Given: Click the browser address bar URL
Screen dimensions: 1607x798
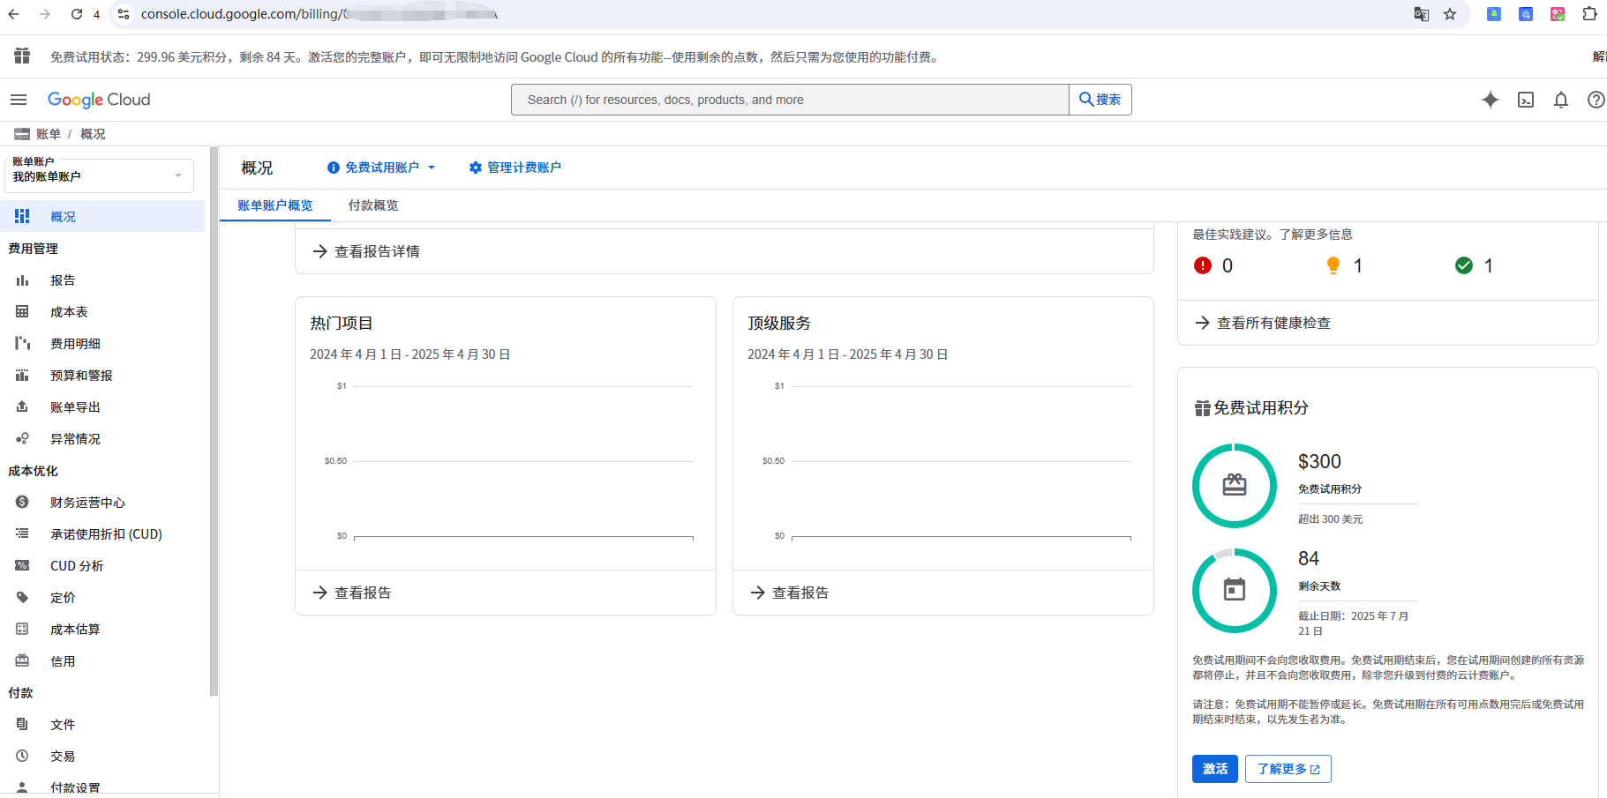Looking at the screenshot, I should point(318,14).
